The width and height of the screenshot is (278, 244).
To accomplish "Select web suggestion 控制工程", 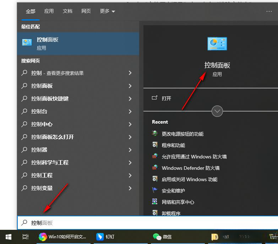I will click(78, 175).
